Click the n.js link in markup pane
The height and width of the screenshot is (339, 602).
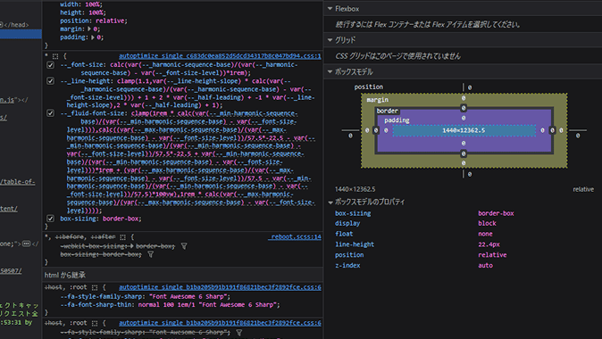click(x=7, y=100)
